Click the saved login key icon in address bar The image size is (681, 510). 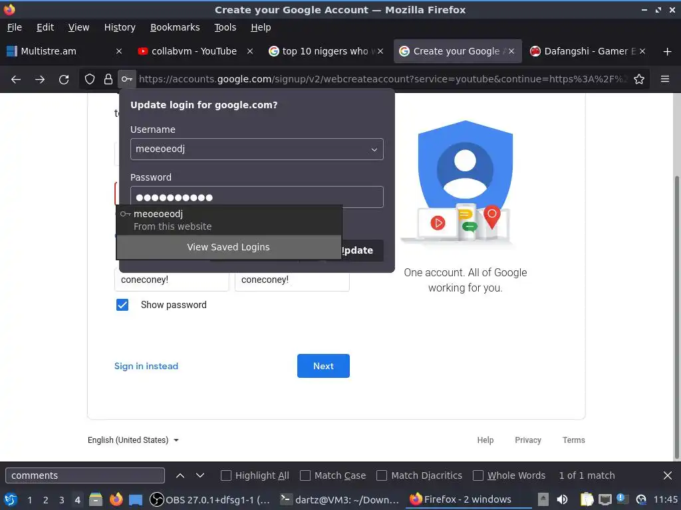point(127,79)
